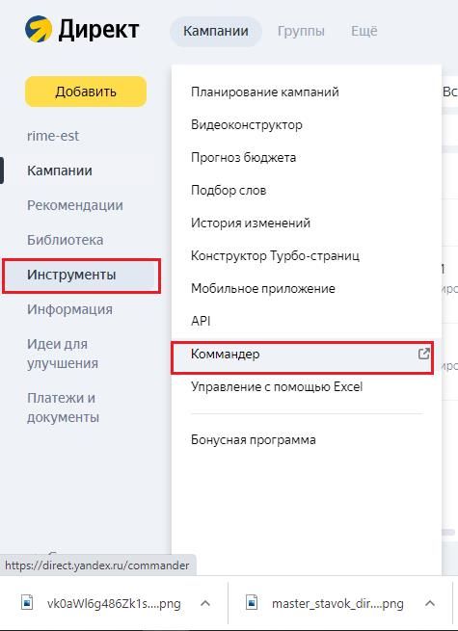
Task: Expand options chevron for master_stavok_dir download
Action: click(x=430, y=603)
